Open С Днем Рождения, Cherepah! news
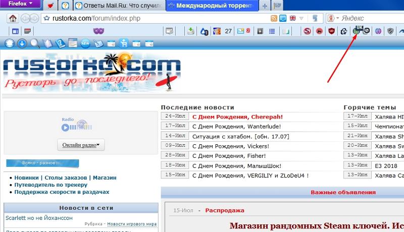 [237, 117]
